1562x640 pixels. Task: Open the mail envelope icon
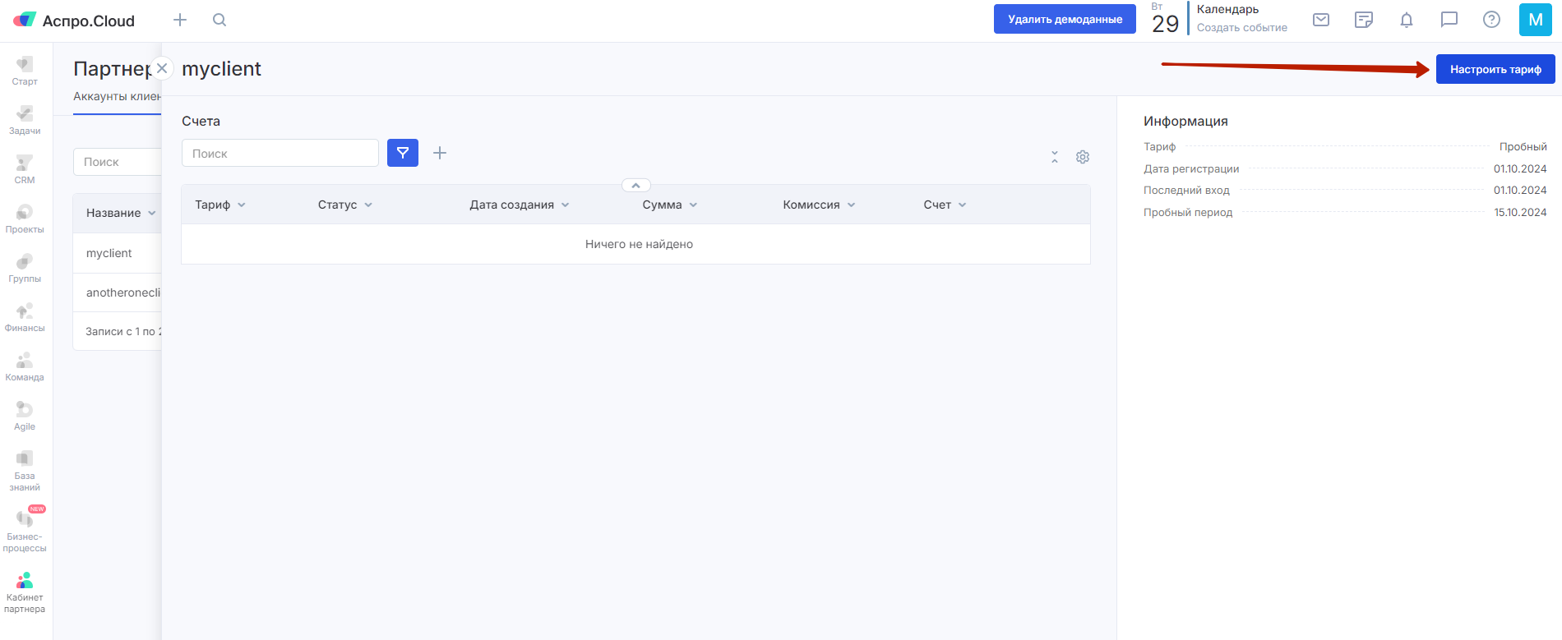pyautogui.click(x=1321, y=20)
